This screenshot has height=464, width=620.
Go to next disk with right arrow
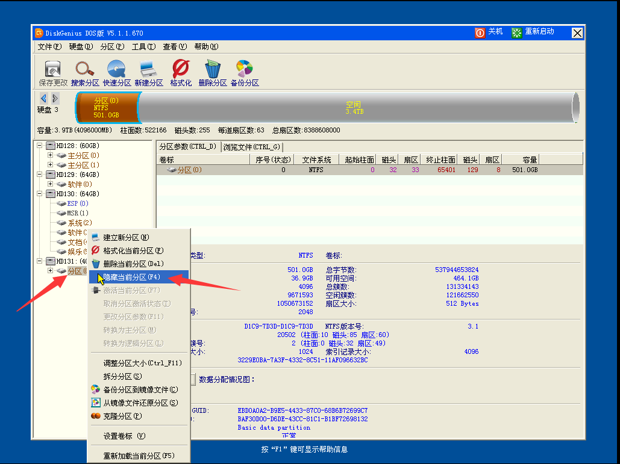[x=55, y=98]
